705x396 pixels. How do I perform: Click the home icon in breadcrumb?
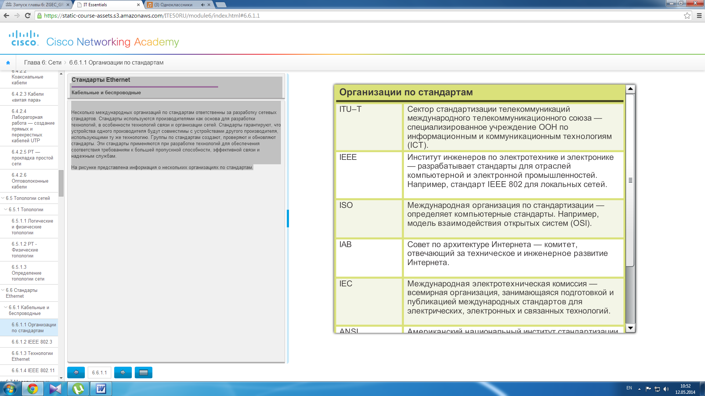click(8, 63)
